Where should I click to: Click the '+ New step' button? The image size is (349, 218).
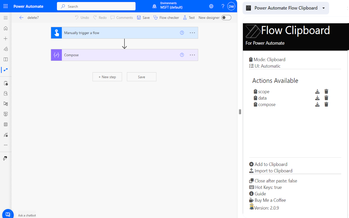tap(107, 77)
